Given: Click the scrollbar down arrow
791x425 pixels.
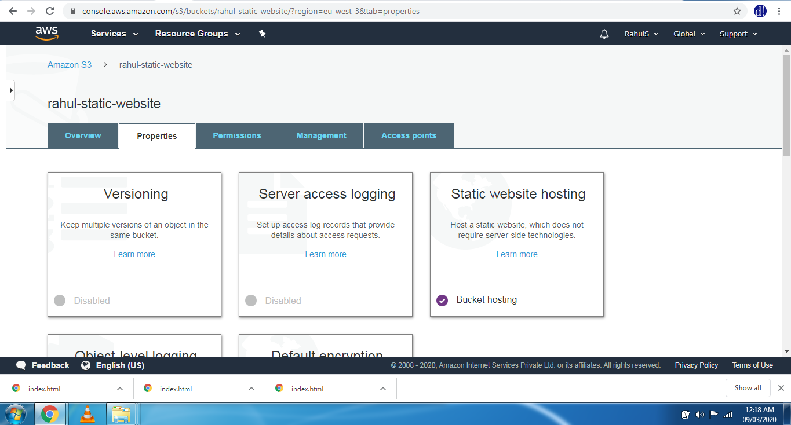Looking at the screenshot, I should [x=786, y=351].
